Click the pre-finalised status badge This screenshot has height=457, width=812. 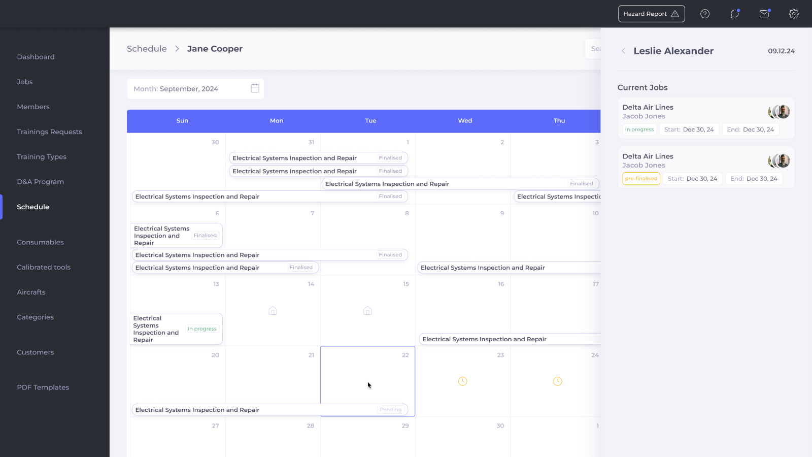pyautogui.click(x=641, y=179)
